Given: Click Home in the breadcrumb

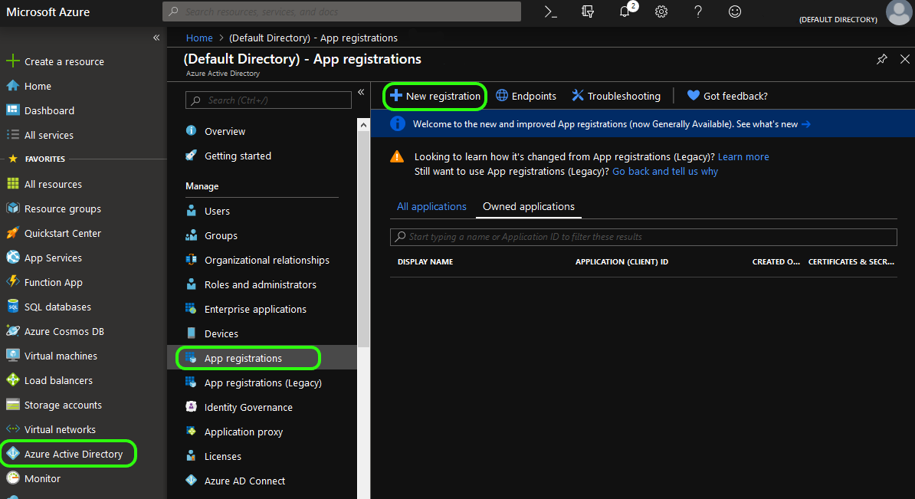Looking at the screenshot, I should pos(199,38).
